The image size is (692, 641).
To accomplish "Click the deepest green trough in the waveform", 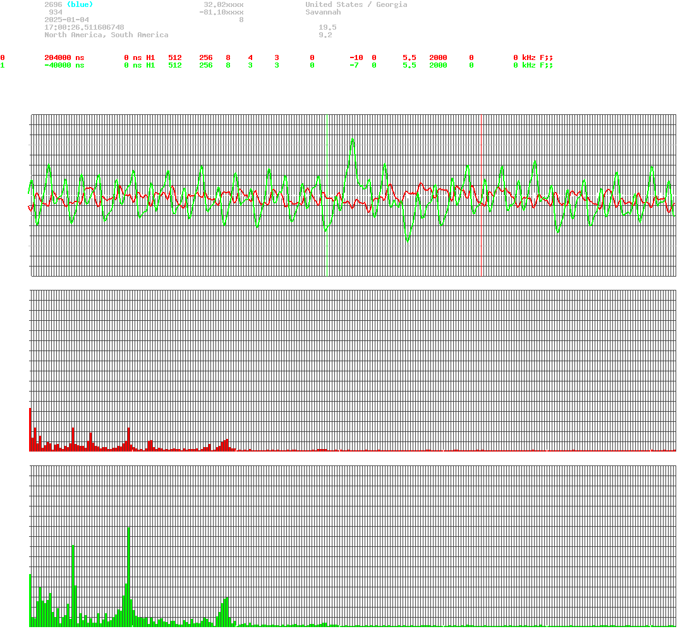I will click(408, 241).
